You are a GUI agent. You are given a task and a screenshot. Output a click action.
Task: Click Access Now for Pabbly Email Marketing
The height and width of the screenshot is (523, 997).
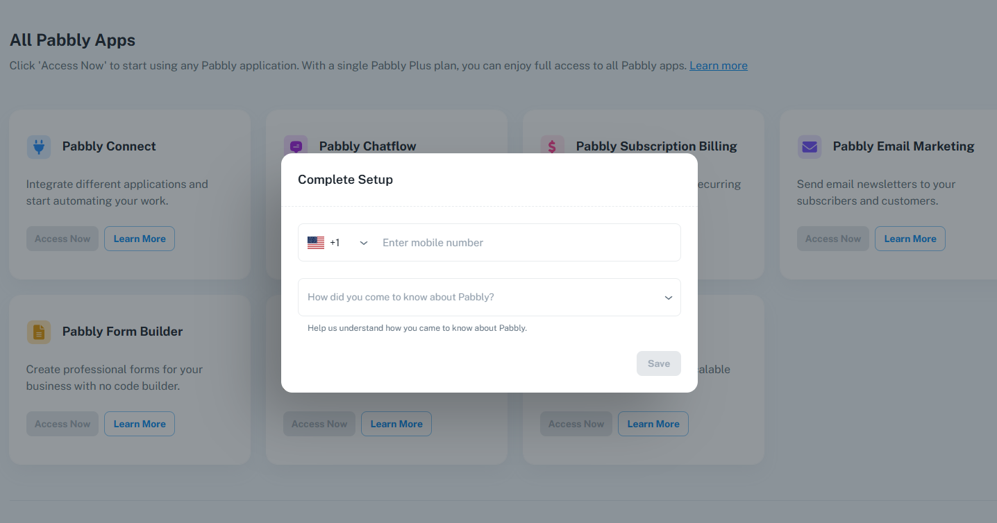[x=833, y=239]
